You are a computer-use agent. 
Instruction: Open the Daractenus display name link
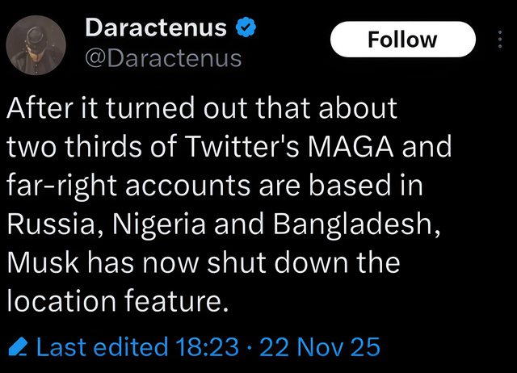(155, 28)
